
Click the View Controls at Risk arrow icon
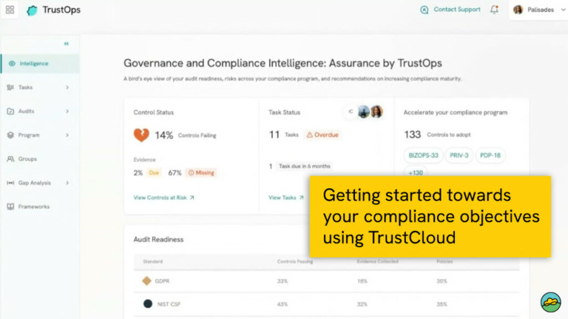(192, 198)
